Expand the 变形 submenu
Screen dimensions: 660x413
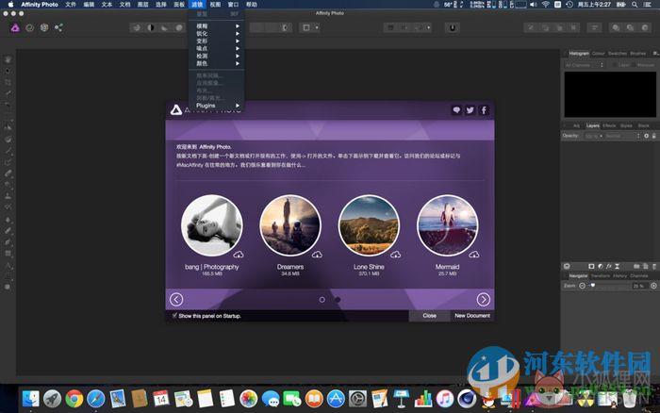(x=217, y=41)
